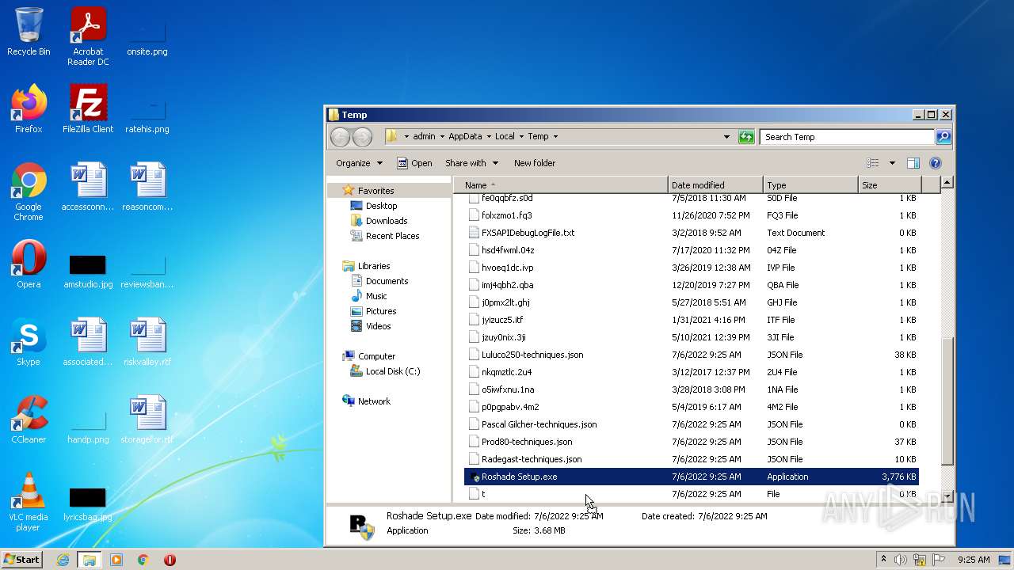
Task: Click New folder button
Action: tap(535, 163)
